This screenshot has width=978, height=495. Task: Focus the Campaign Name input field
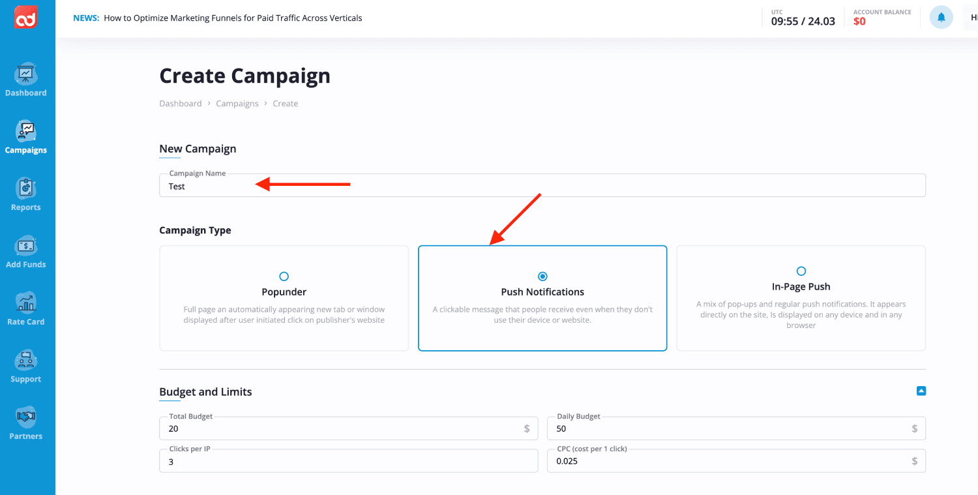[x=542, y=186]
